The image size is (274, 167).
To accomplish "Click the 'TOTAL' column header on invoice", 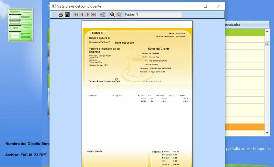I will (x=182, y=96).
